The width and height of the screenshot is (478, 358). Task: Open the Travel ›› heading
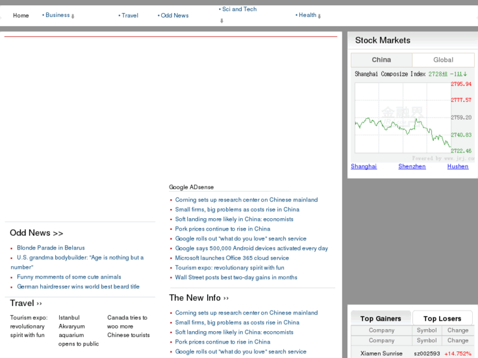(26, 303)
